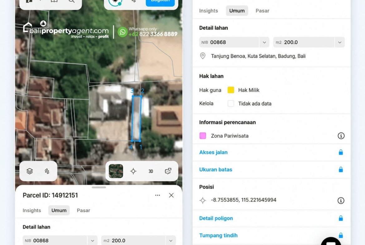Close the Parcel ID 14912151 panel
The image size is (365, 245).
click(171, 195)
